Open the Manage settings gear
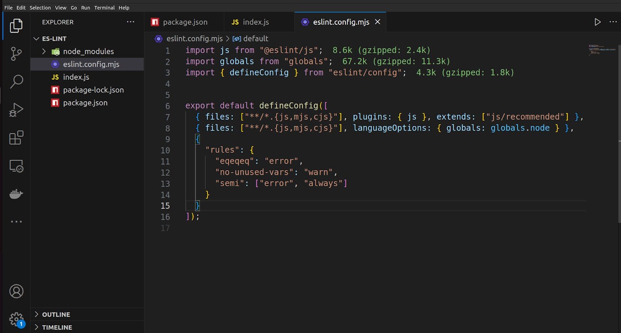This screenshot has height=333, width=621. [x=16, y=319]
